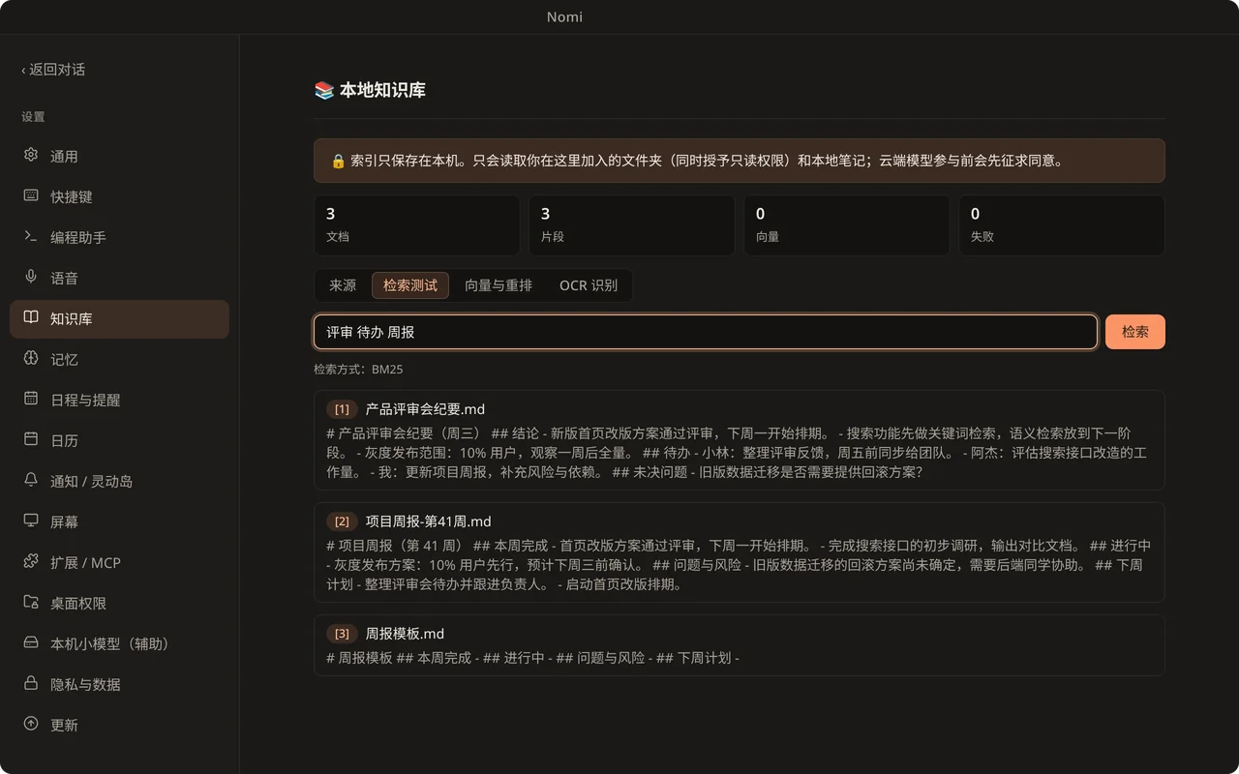1239x774 pixels.
Task: Click the 本地知识库 heading
Action: click(x=370, y=90)
